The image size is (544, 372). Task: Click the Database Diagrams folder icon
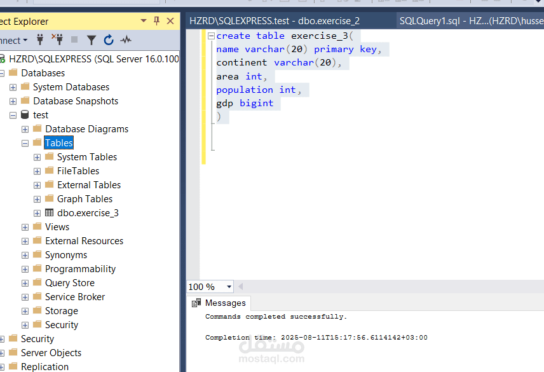click(x=37, y=128)
